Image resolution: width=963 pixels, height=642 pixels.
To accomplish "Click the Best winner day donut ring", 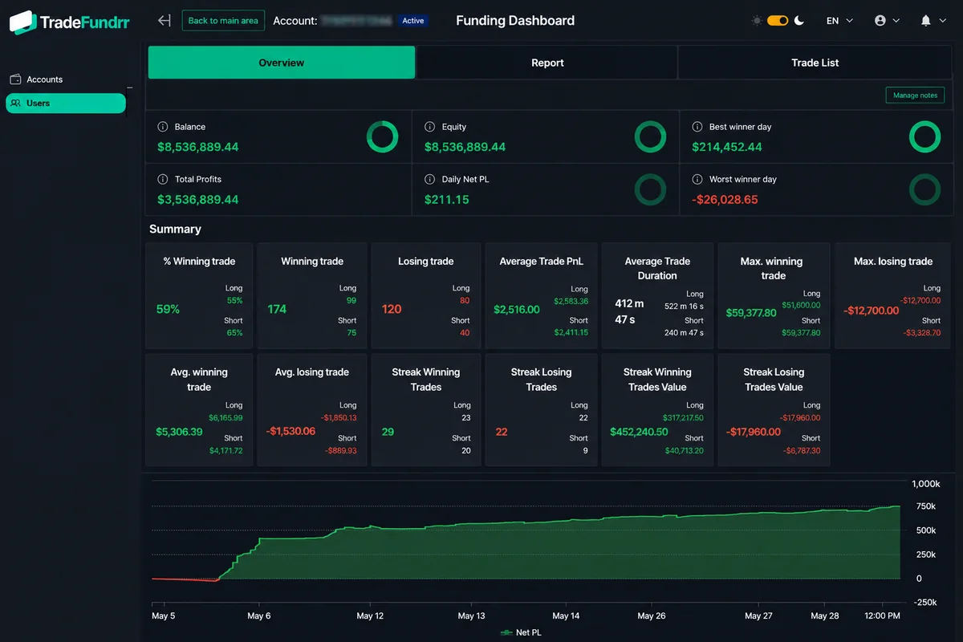I will coord(924,137).
